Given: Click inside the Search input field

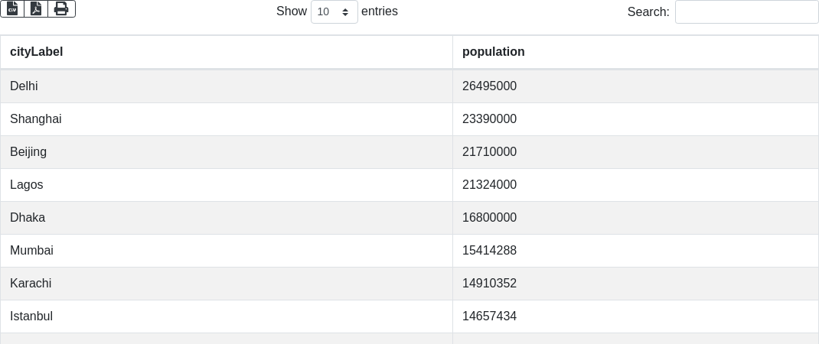Looking at the screenshot, I should tap(746, 11).
